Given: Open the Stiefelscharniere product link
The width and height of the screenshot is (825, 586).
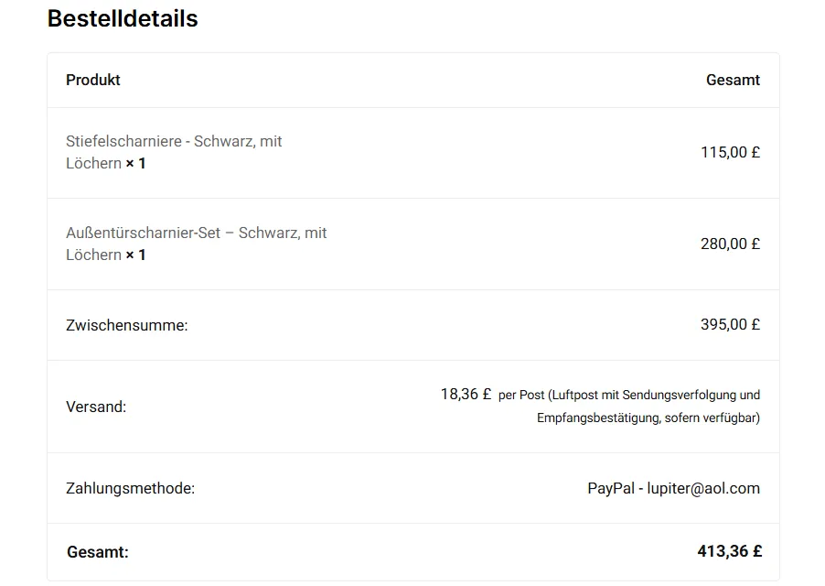Looking at the screenshot, I should point(174,142).
